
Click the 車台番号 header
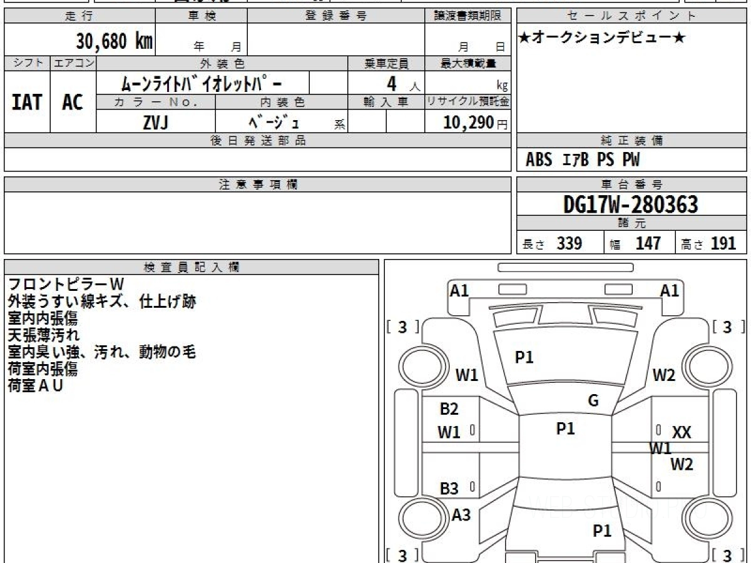pos(632,185)
